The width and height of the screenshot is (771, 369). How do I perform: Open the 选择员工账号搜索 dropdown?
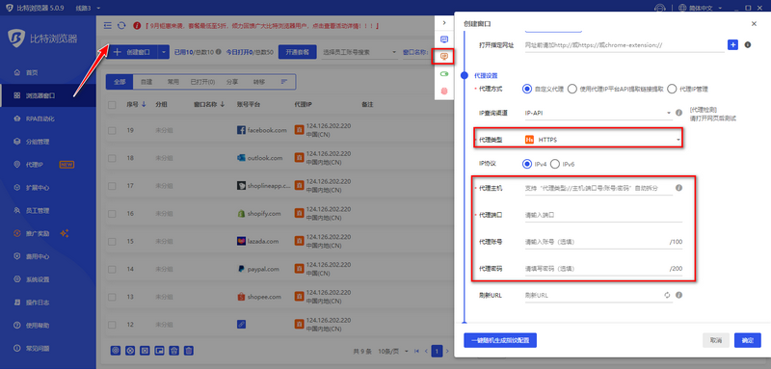[359, 52]
